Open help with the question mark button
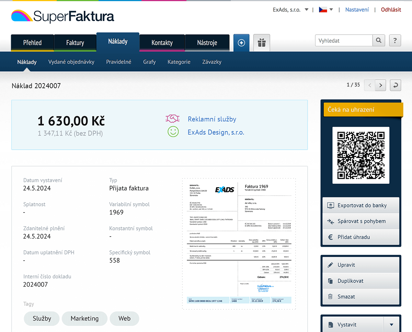 (x=395, y=41)
